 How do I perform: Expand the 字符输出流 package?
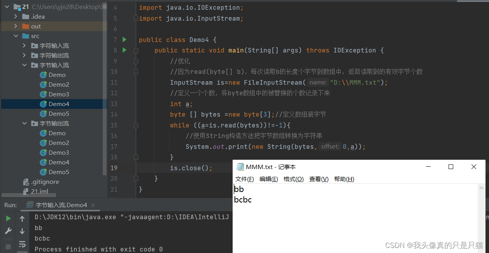coord(25,55)
